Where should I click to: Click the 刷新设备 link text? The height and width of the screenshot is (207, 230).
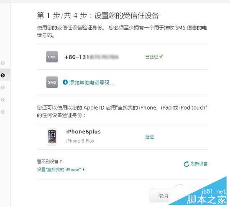(199, 164)
